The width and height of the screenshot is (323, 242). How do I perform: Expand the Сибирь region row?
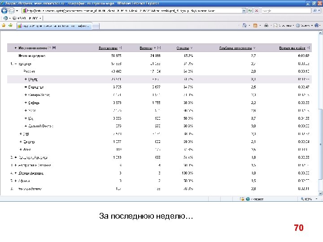coord(26,103)
